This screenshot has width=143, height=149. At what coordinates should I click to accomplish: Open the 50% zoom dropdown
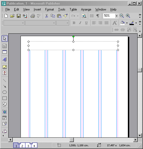coord(117,16)
